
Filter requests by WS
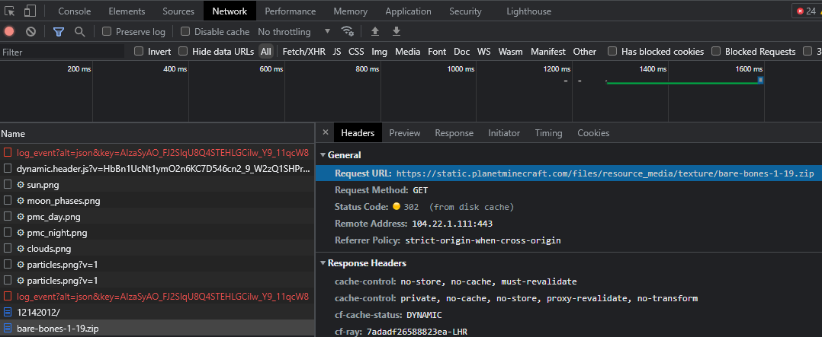[x=484, y=51]
